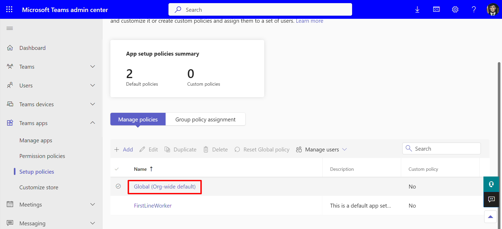Click the Duplicate copy icon
Viewport: 502px width, 229px height.
coord(167,149)
